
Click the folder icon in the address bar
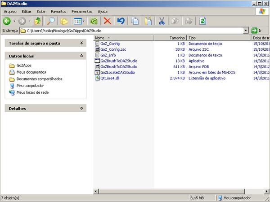(23, 31)
